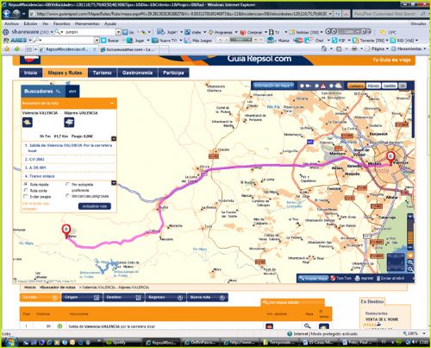Viewport: 431px width, 348px height.
Task: Click the browser home icon in command bar
Action: click(324, 49)
